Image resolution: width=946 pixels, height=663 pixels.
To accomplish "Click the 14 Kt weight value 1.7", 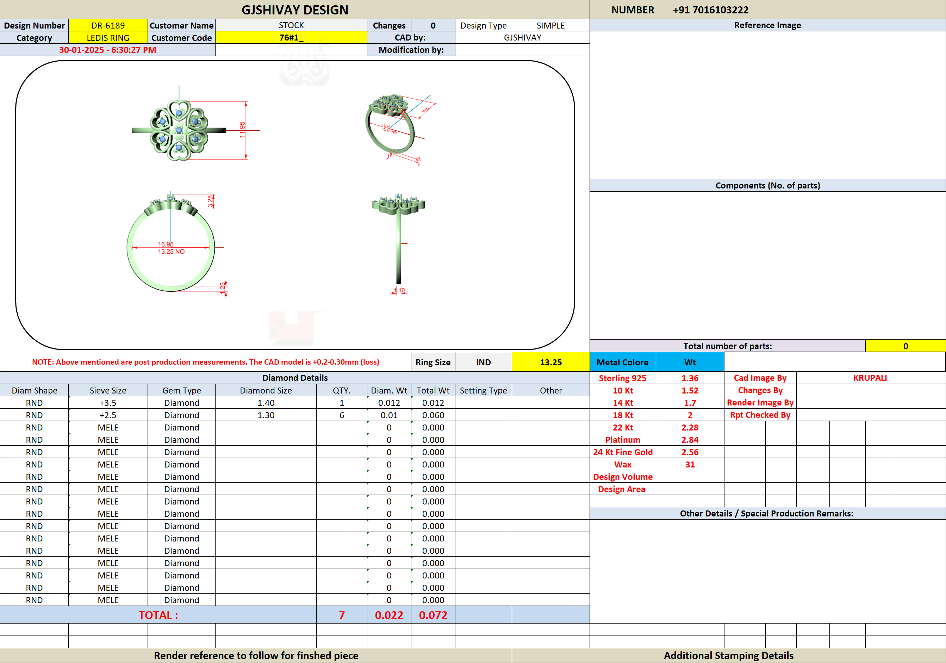I will [690, 403].
